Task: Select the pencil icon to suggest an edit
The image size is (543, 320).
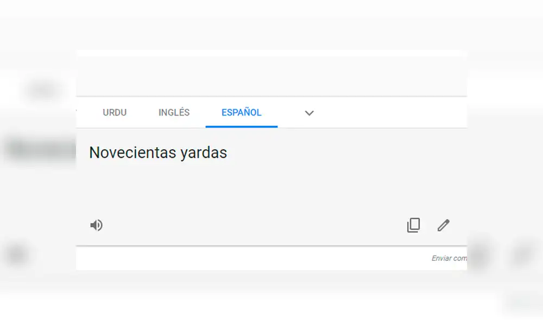Action: pyautogui.click(x=444, y=225)
